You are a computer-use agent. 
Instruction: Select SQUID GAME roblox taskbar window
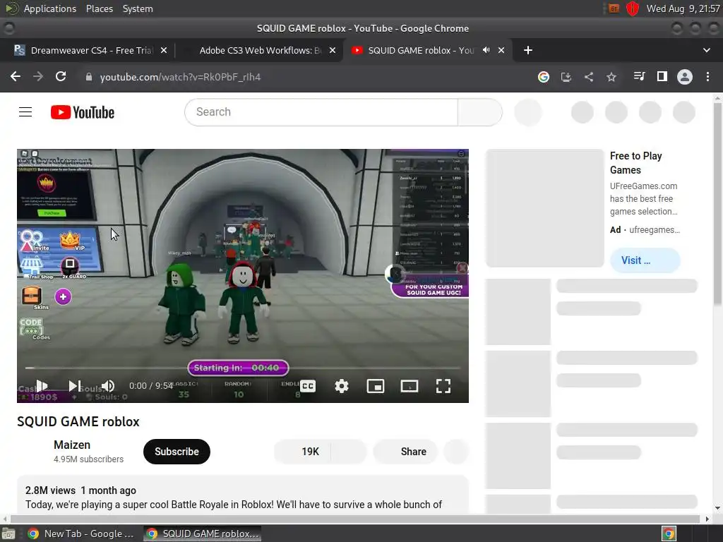(x=203, y=534)
